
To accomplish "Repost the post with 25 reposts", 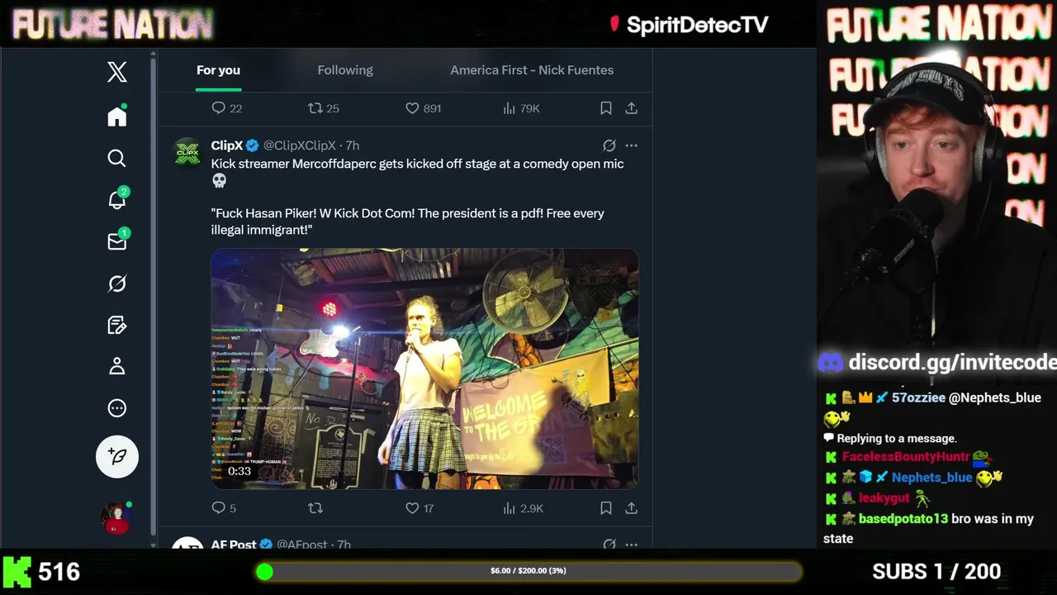I will [x=324, y=108].
